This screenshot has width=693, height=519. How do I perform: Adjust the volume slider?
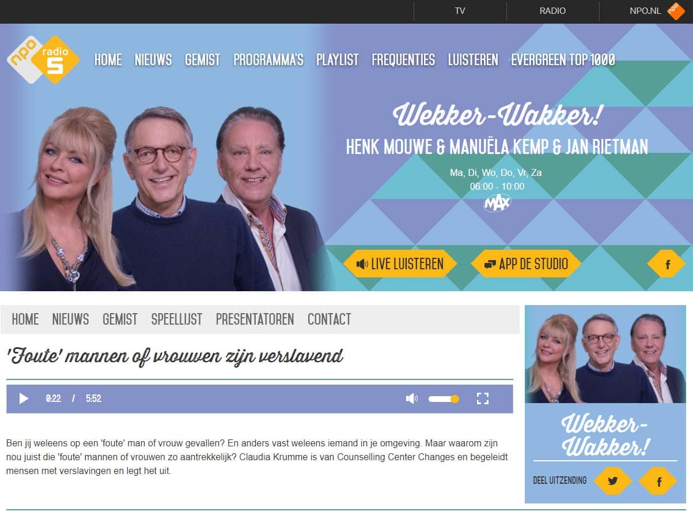click(444, 398)
